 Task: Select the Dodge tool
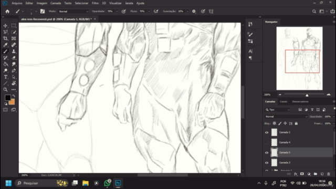(x=5, y=71)
